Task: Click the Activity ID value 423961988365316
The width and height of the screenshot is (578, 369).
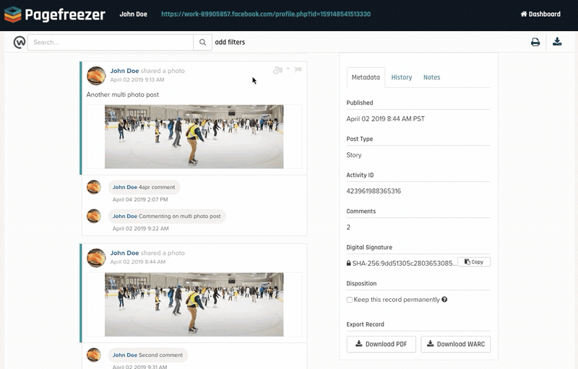Action: (x=374, y=191)
